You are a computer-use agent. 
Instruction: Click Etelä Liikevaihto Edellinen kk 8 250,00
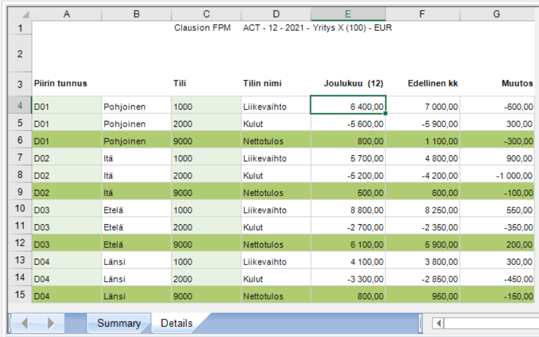coord(422,209)
